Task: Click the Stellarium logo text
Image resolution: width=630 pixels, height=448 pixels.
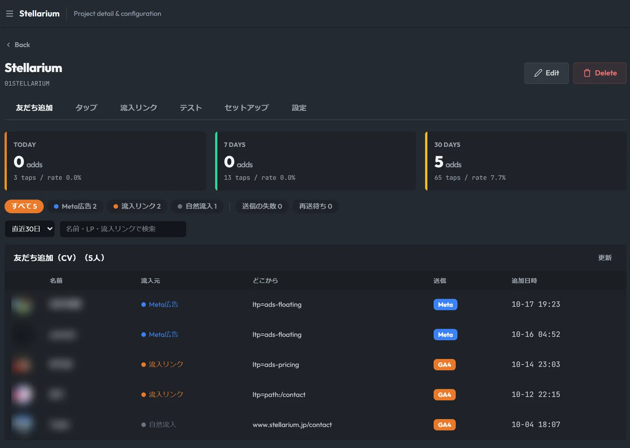Action: click(39, 14)
